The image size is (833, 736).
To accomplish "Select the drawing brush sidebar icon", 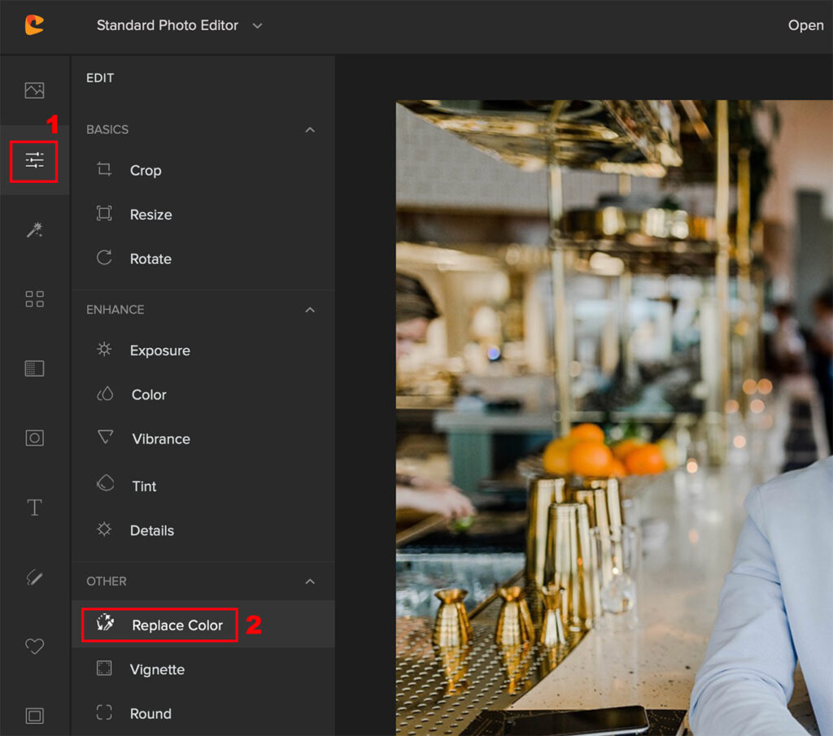I will pos(34,577).
